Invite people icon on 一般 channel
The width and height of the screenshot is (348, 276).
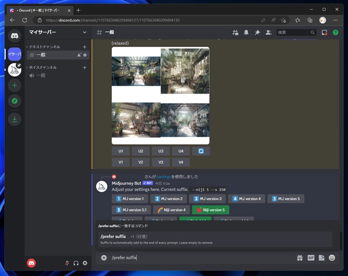tap(79, 55)
